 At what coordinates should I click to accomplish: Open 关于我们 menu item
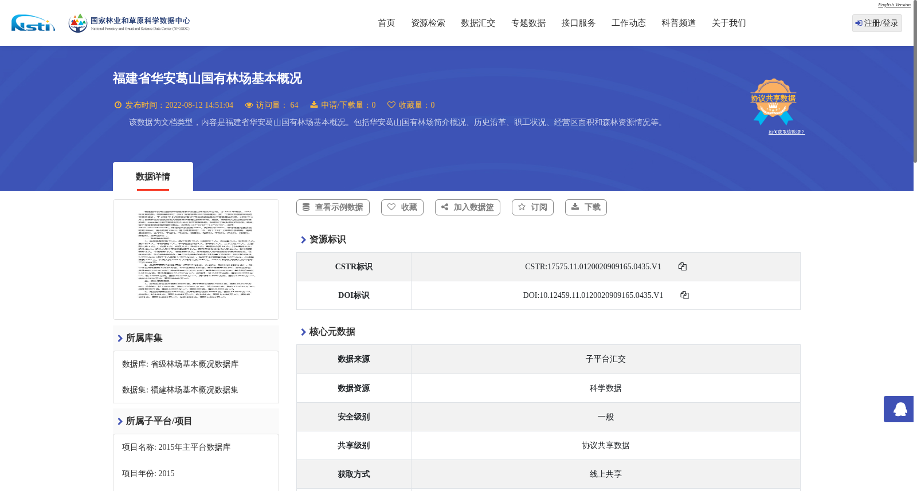pos(729,23)
